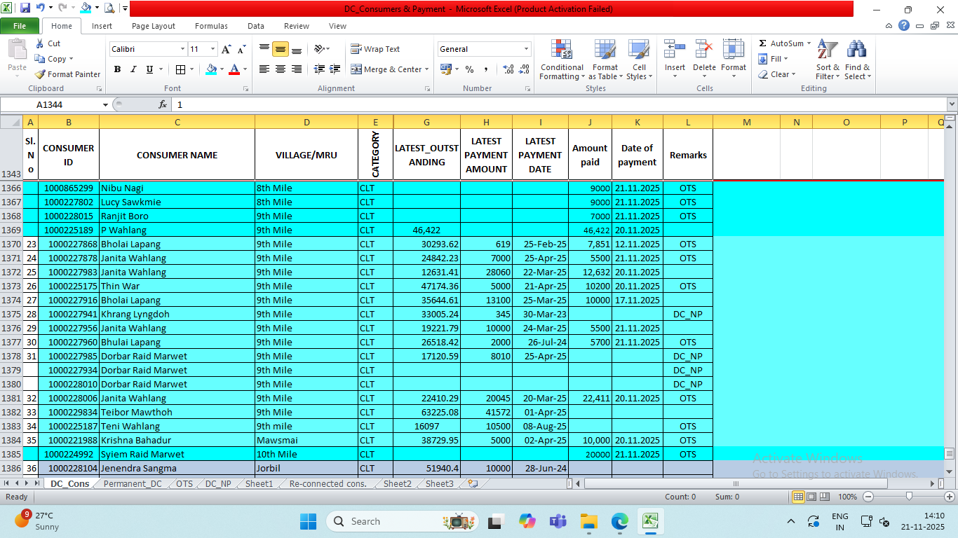This screenshot has width=958, height=538.
Task: Click the Name Box showing A1344
Action: pos(50,104)
